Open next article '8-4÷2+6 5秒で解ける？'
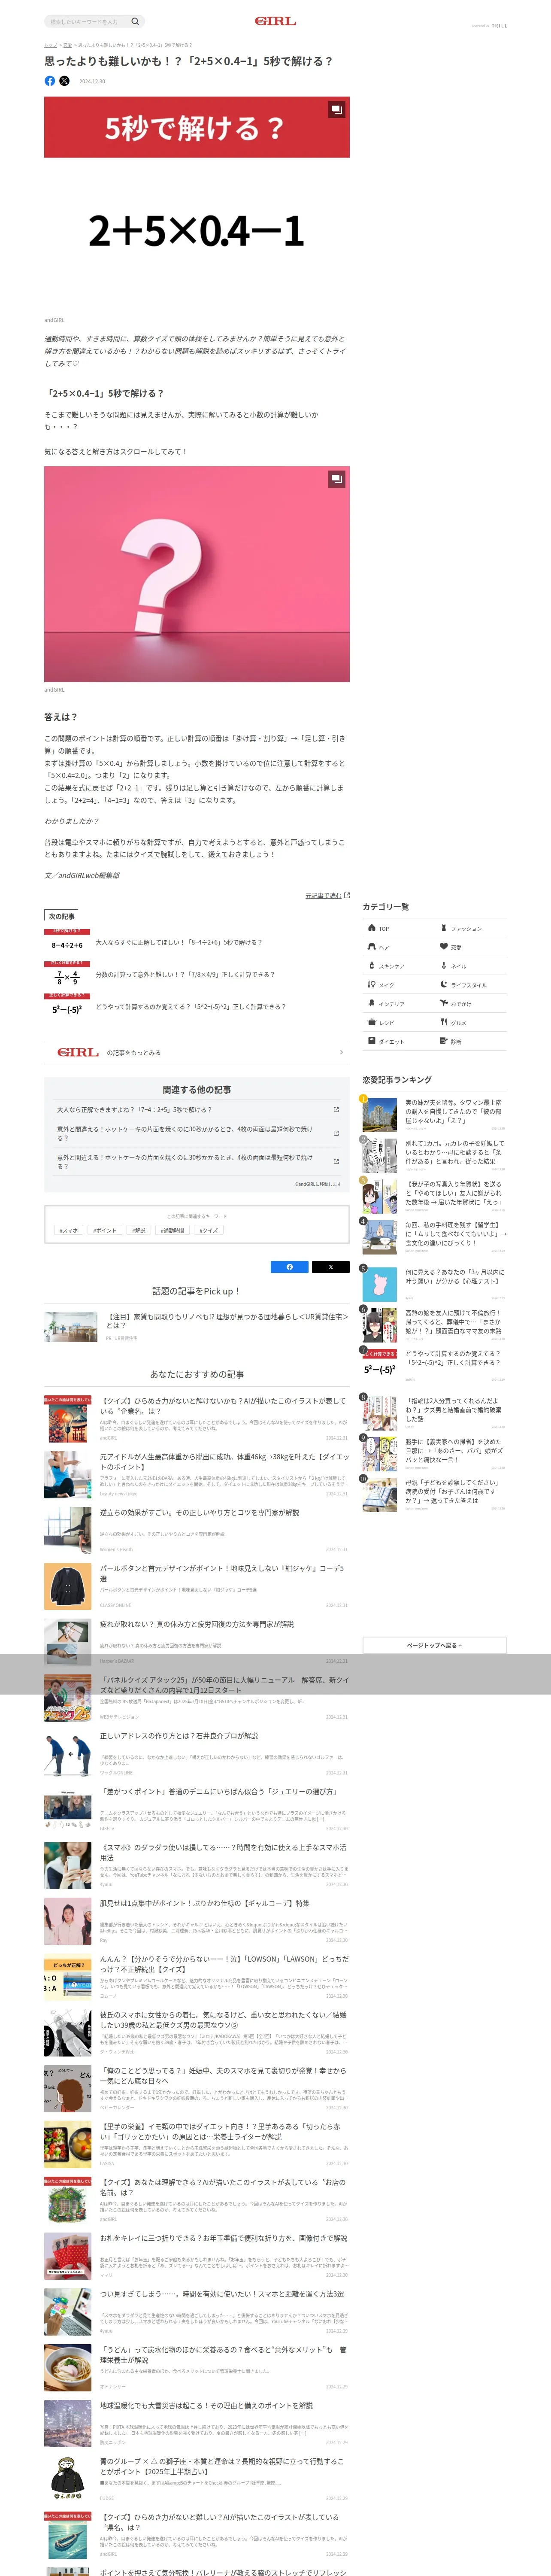 pyautogui.click(x=179, y=942)
